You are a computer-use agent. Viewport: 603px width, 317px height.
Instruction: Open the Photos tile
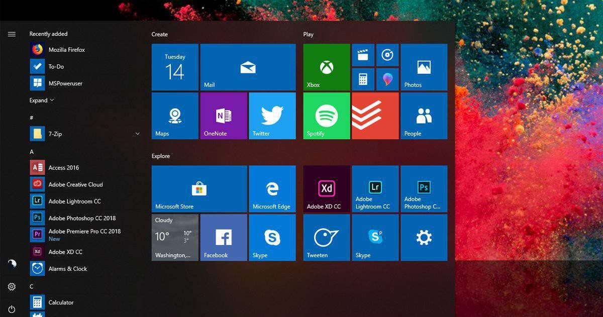[x=424, y=67]
